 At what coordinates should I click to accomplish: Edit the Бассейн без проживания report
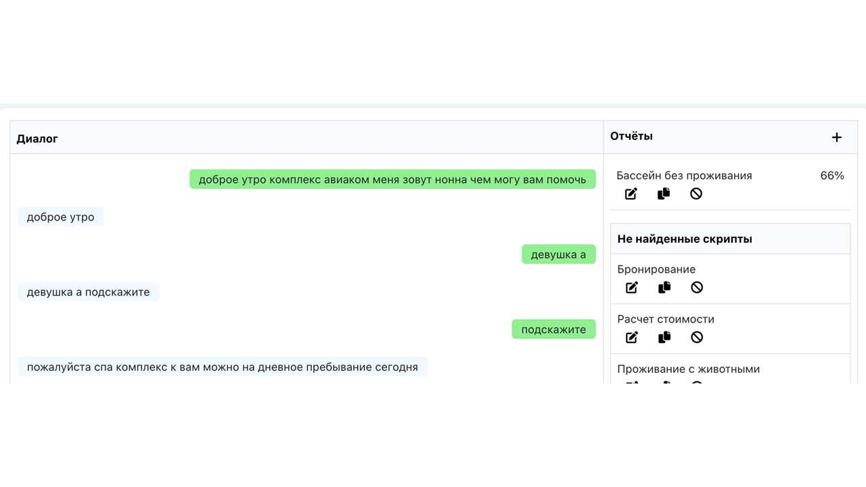click(631, 194)
